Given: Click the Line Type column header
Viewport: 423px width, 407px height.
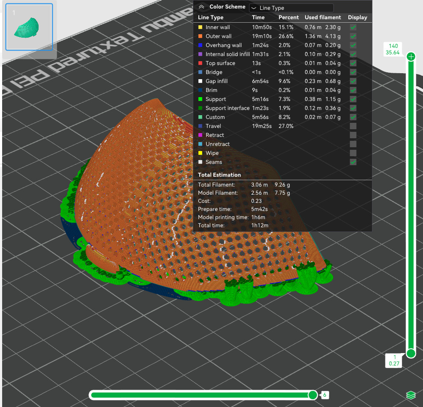Looking at the screenshot, I should click(x=211, y=18).
